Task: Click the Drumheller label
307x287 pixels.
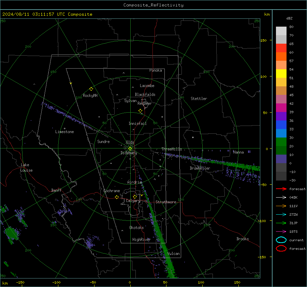Action: [200, 168]
